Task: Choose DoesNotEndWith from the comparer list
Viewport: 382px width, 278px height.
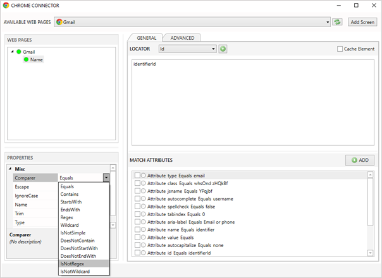Action: click(84, 256)
